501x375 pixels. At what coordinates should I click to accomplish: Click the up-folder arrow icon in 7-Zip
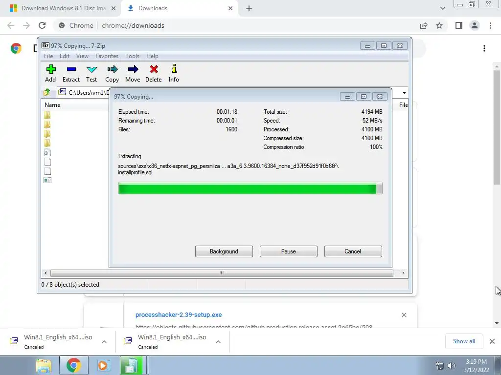tap(47, 92)
